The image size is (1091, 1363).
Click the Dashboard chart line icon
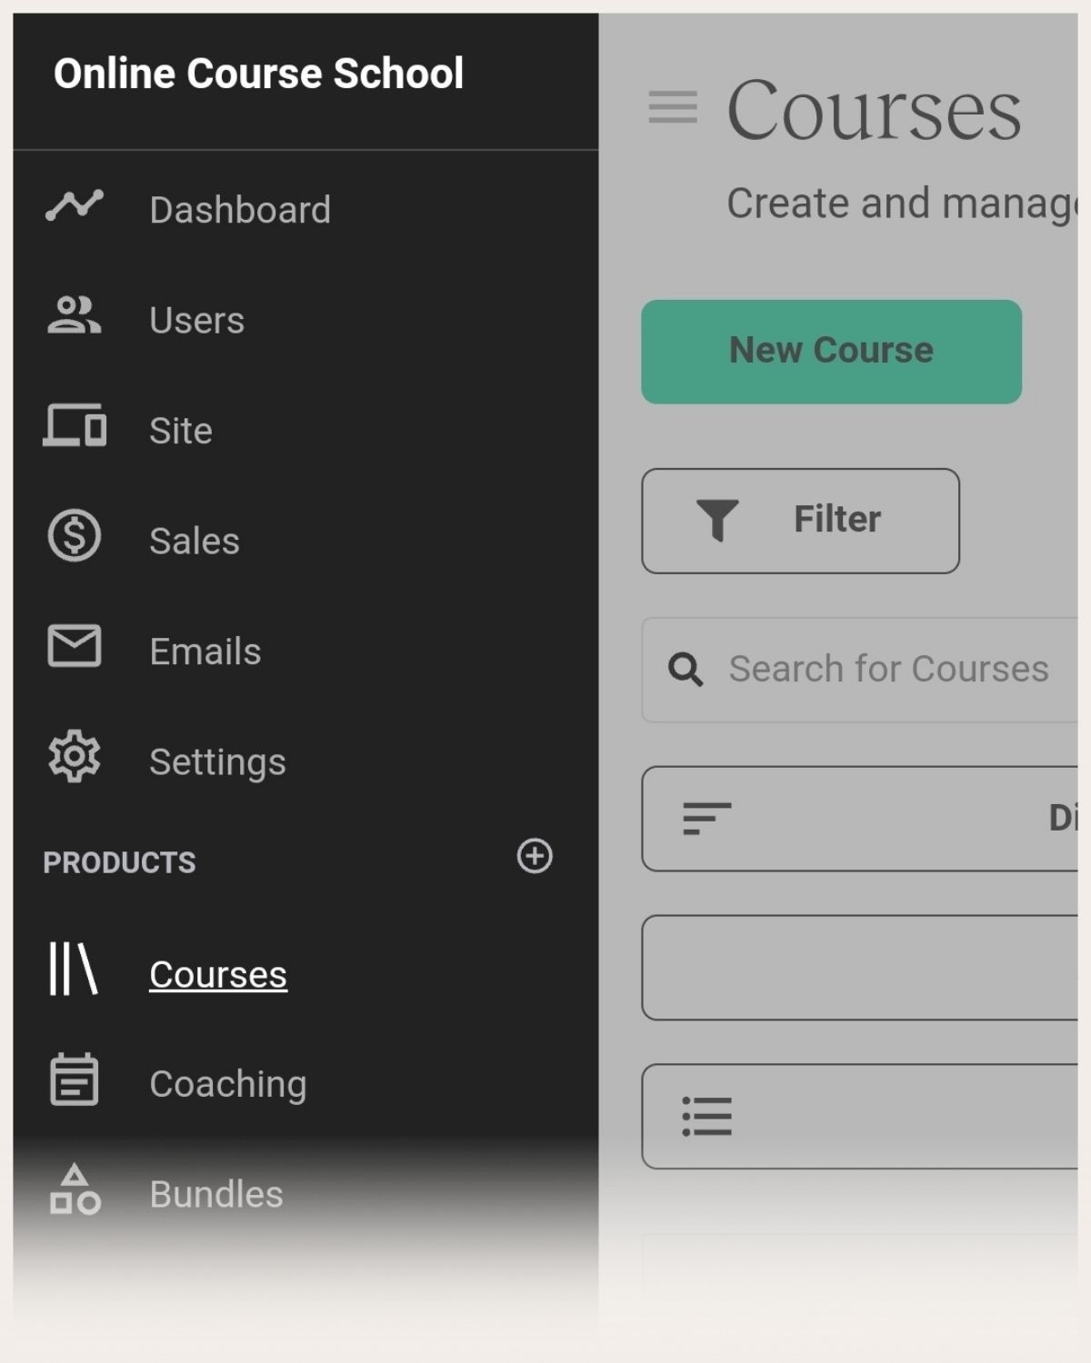click(x=74, y=205)
